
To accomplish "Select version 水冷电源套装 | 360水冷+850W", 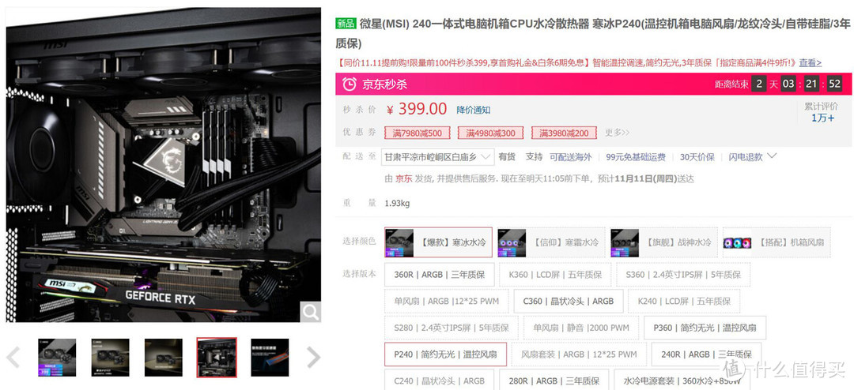I will (x=683, y=381).
